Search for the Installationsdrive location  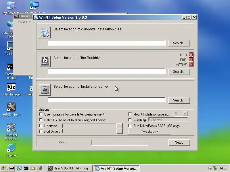click(x=179, y=100)
